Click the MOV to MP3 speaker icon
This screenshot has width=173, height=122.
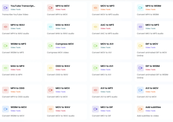(x=95, y=8)
